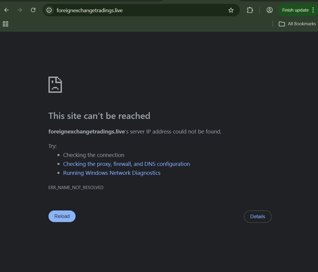Open the Apps grid in bookmarks bar

tap(5, 24)
